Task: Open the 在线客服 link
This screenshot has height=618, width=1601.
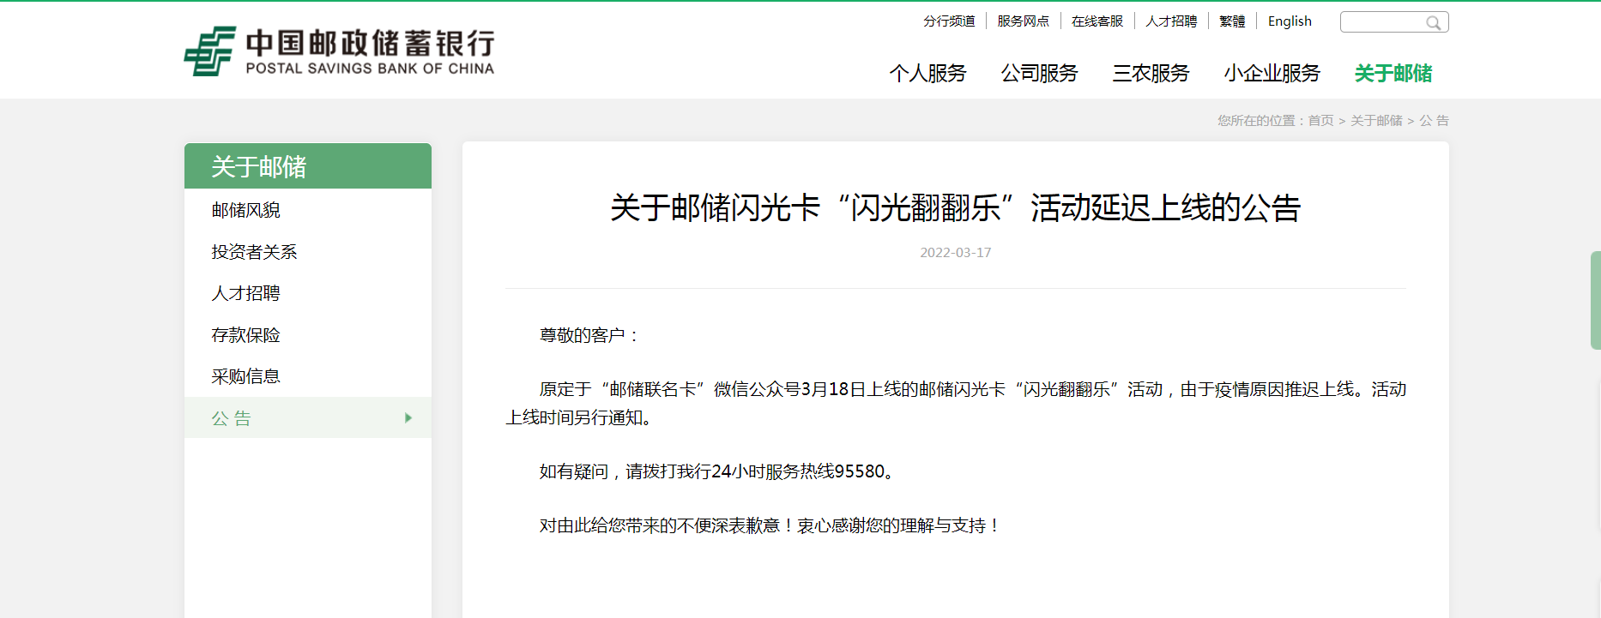Action: coord(1097,21)
